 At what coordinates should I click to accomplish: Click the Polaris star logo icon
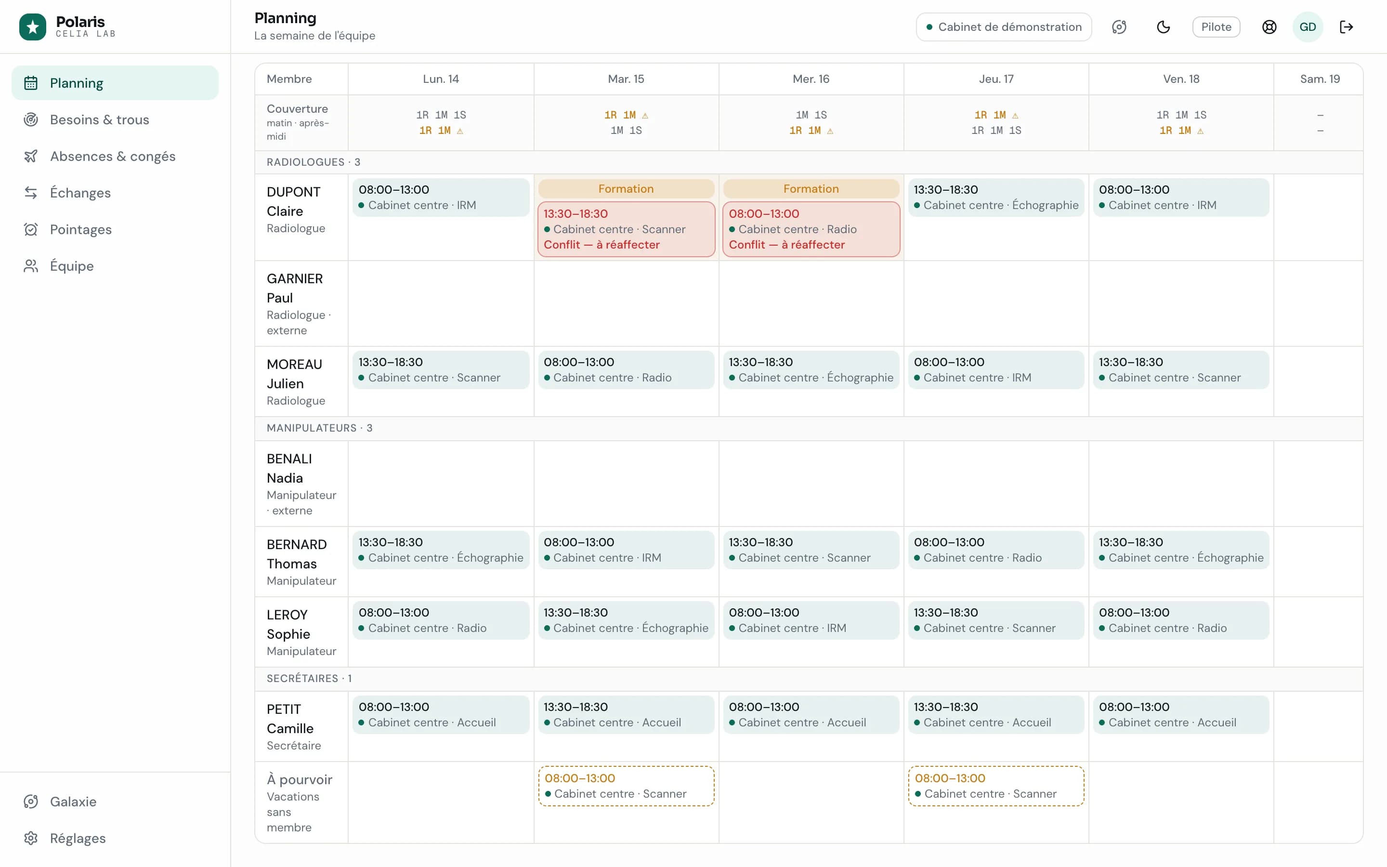coord(33,26)
